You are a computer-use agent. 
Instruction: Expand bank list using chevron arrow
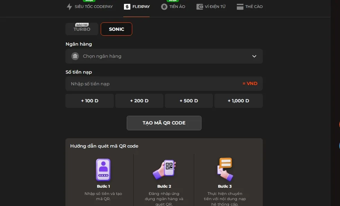tap(254, 56)
